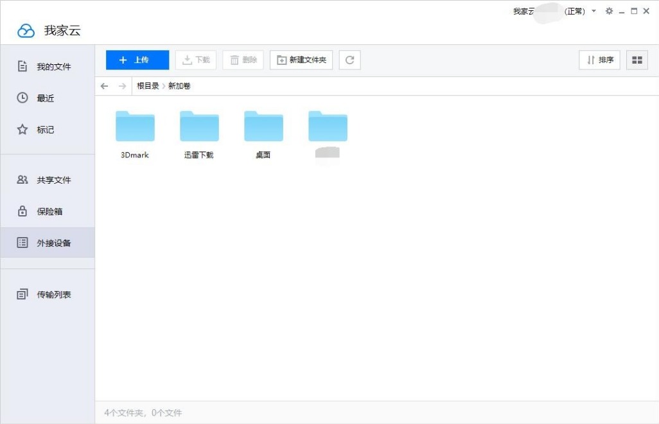Toggle the 排序 sort control
This screenshot has height=424, width=659.
pyautogui.click(x=599, y=60)
